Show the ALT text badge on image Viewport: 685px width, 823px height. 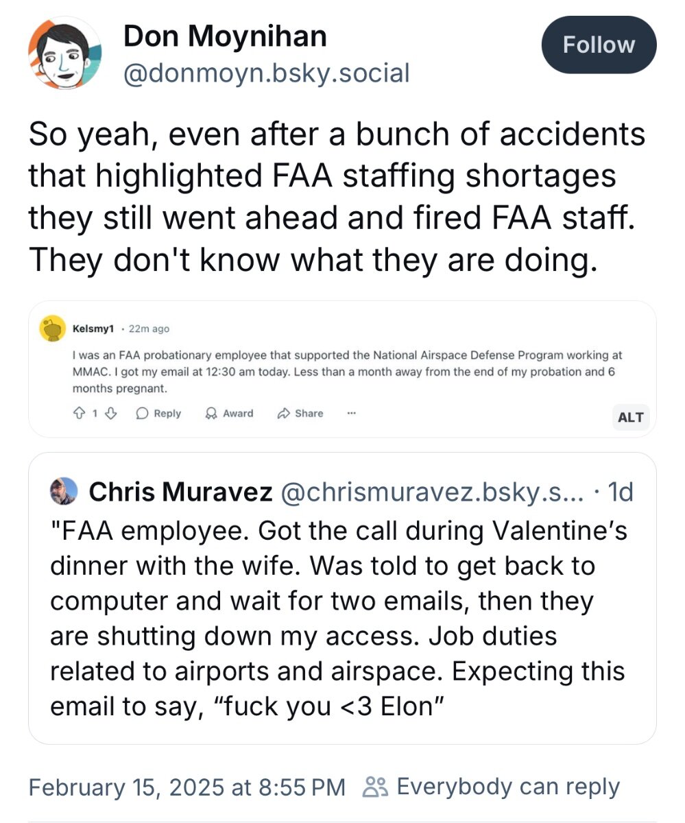click(630, 417)
